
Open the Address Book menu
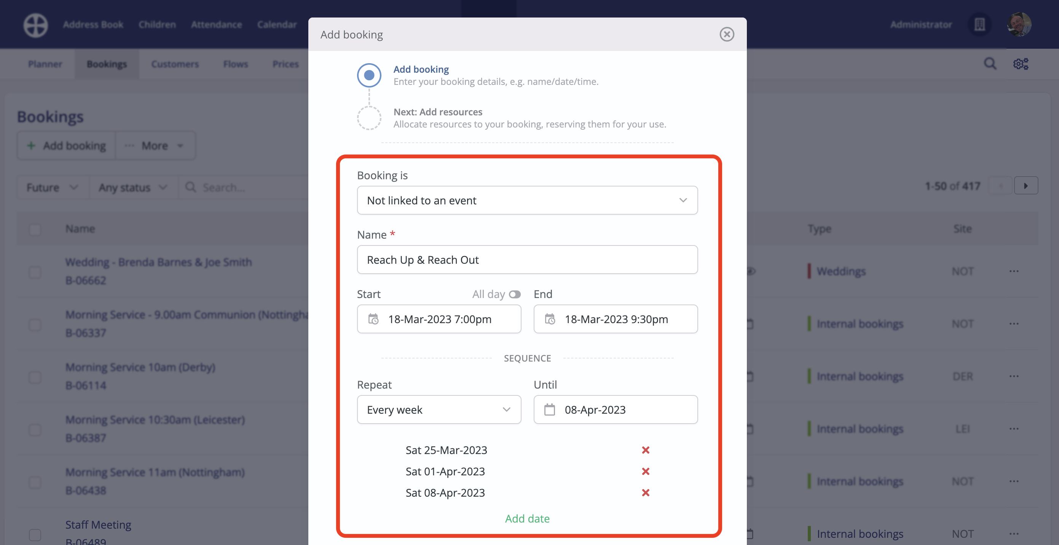93,25
